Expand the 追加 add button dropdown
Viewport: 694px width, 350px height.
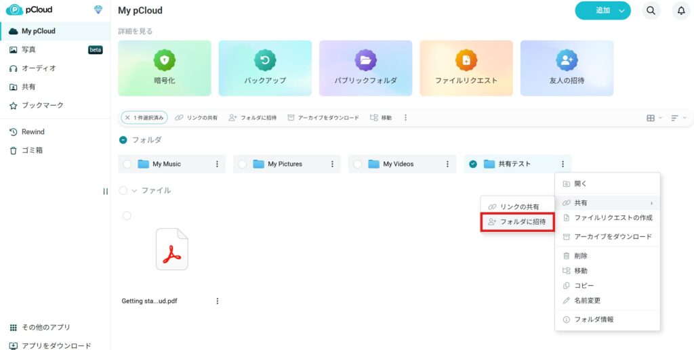621,11
